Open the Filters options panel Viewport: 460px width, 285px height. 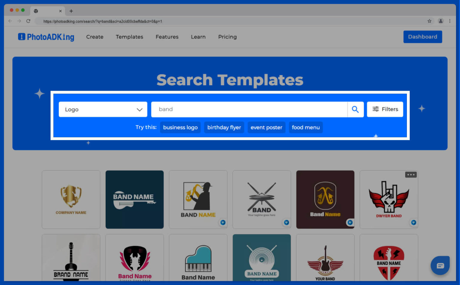click(x=385, y=109)
